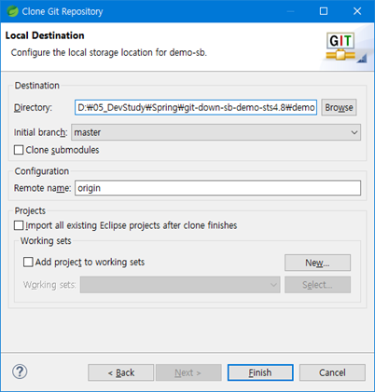
Task: Expand the Working sets combo box
Action: pos(180,285)
